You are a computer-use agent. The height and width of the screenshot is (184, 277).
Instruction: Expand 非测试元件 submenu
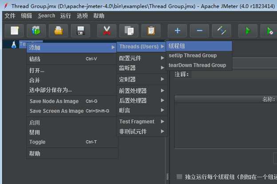pyautogui.click(x=142, y=131)
